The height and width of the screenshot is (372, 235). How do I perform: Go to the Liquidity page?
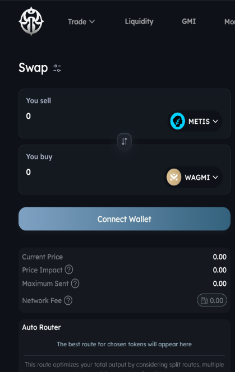point(139,22)
